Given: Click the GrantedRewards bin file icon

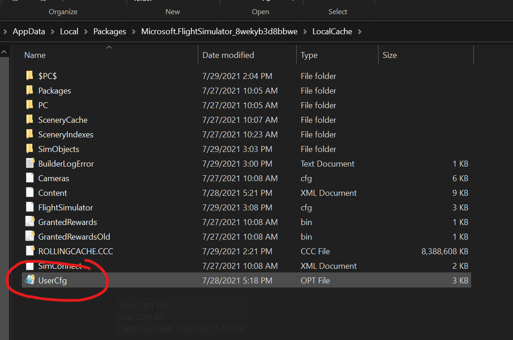Looking at the screenshot, I should click(x=30, y=222).
